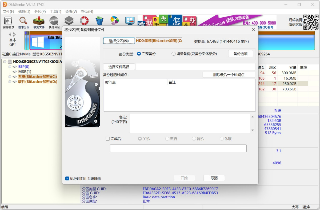Click the blue trash bin toolbar icon
The height and width of the screenshot is (210, 320).
[x=99, y=21]
